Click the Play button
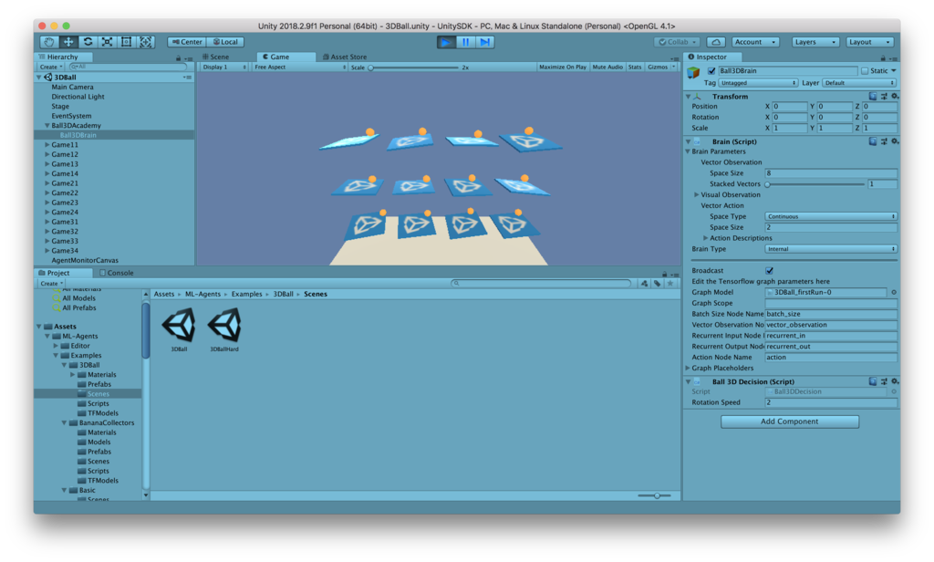The width and height of the screenshot is (934, 562). (x=445, y=42)
